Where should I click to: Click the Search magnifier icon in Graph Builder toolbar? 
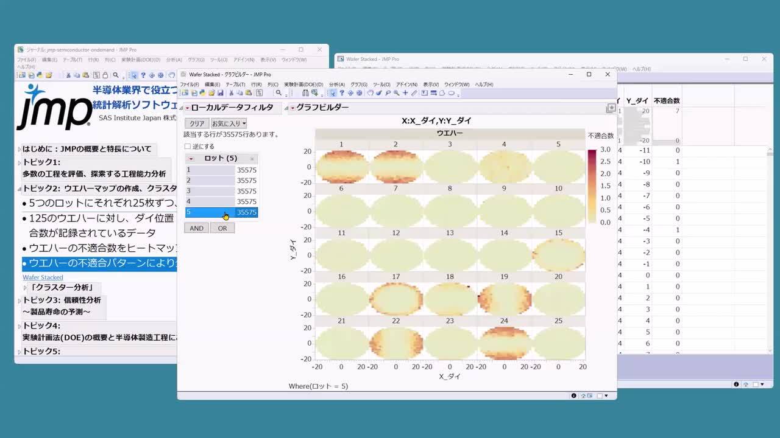pyautogui.click(x=279, y=93)
